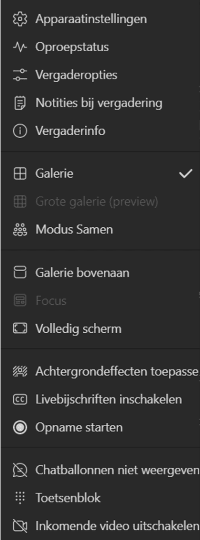200x540 pixels.
Task: Click the full-screen icon for Volledig scherm
Action: pos(20,329)
